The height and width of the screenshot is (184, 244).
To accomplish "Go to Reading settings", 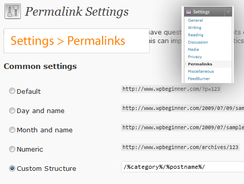I will [x=196, y=35].
